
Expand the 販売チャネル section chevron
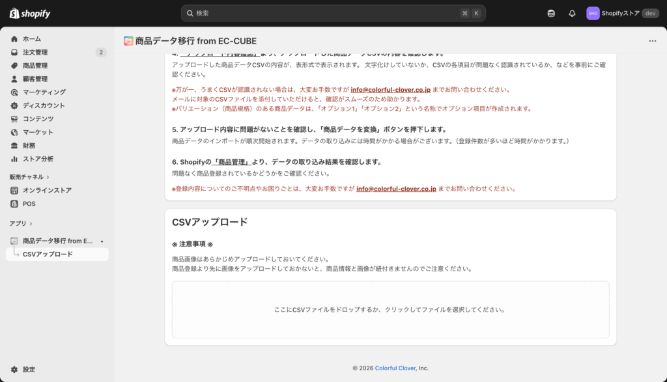pos(48,177)
